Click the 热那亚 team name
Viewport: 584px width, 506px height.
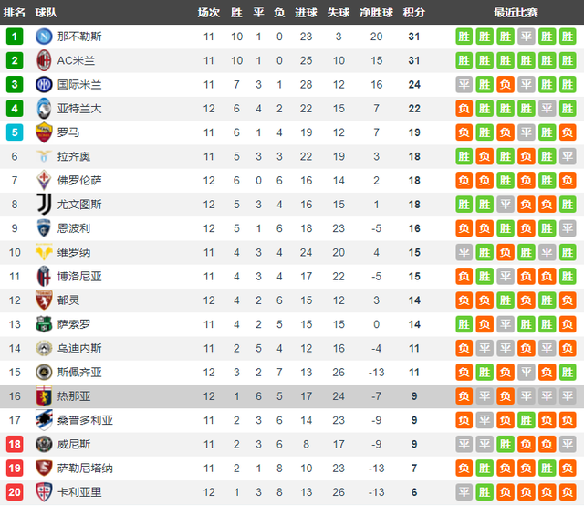pos(74,396)
